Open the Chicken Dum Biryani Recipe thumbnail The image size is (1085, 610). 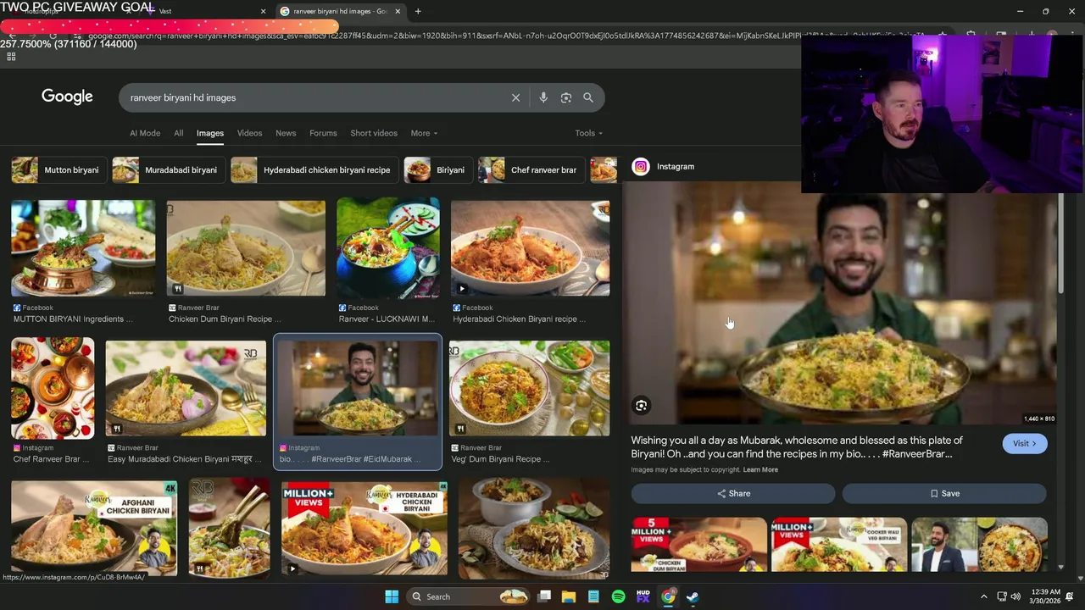coord(246,248)
